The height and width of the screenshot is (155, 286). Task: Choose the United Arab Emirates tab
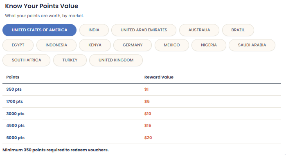[x=144, y=30]
